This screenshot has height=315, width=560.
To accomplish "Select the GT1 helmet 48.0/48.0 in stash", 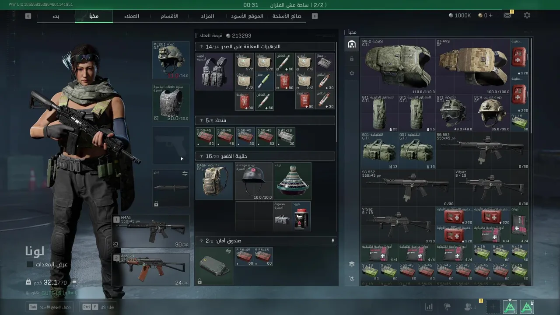I will coord(454,113).
